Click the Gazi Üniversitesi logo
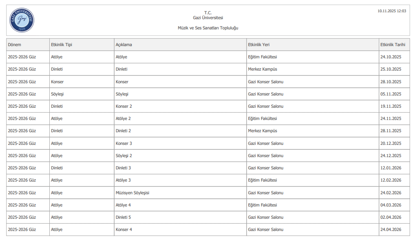The image size is (415, 242). [22, 20]
